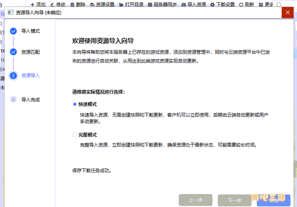The width and height of the screenshot is (297, 207).
Task: Select the 快速模式 radio button
Action: pos(75,104)
